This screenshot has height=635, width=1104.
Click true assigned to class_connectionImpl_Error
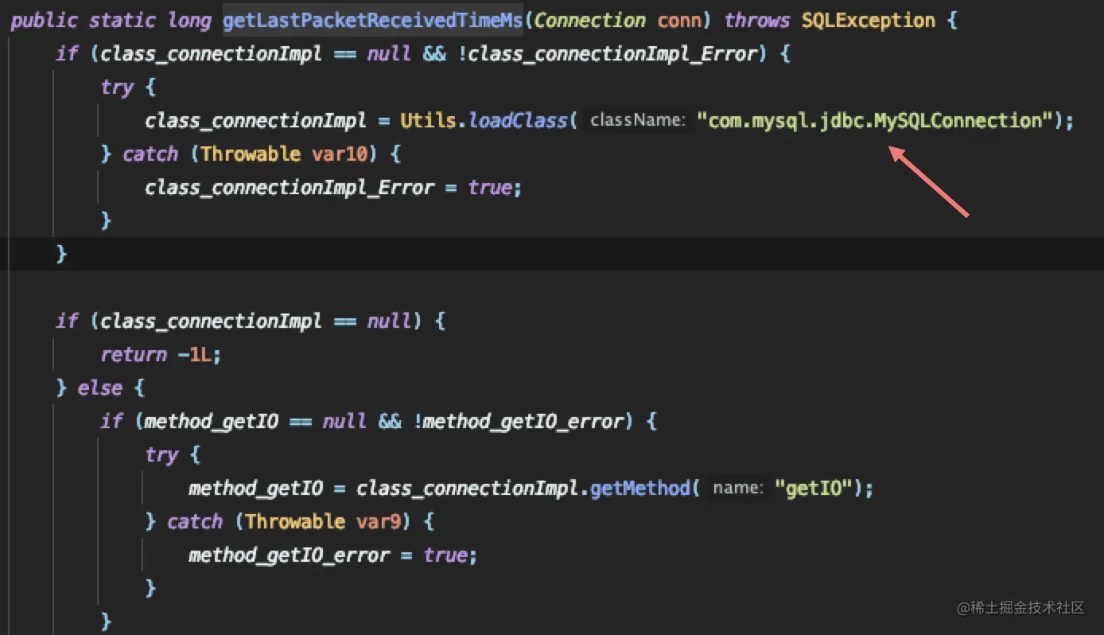(x=490, y=187)
